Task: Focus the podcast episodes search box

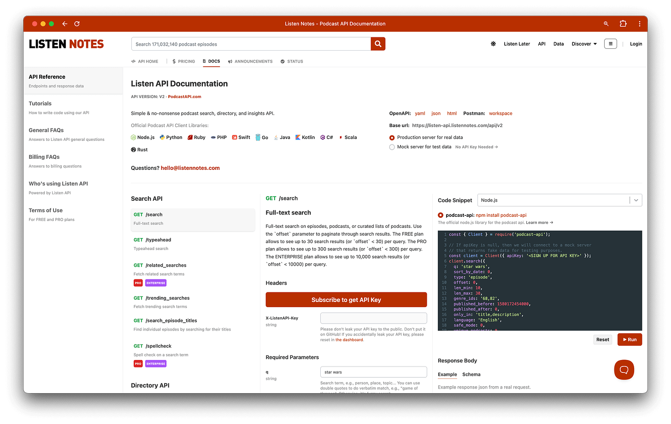Action: click(251, 44)
